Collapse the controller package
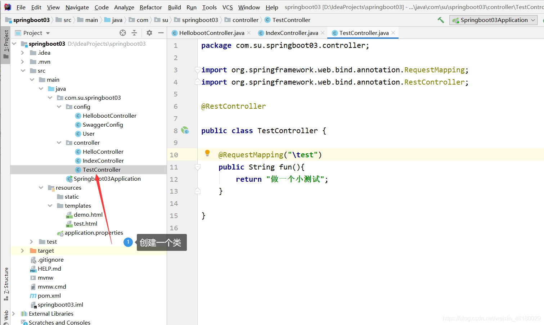 (59, 143)
